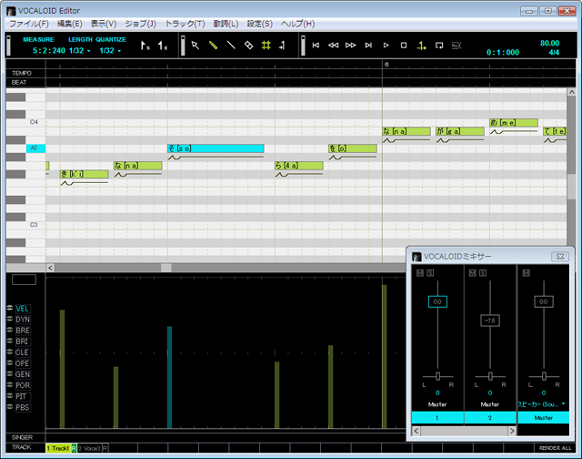Open the ファイル(F) menu
This screenshot has width=582, height=459.
point(26,23)
